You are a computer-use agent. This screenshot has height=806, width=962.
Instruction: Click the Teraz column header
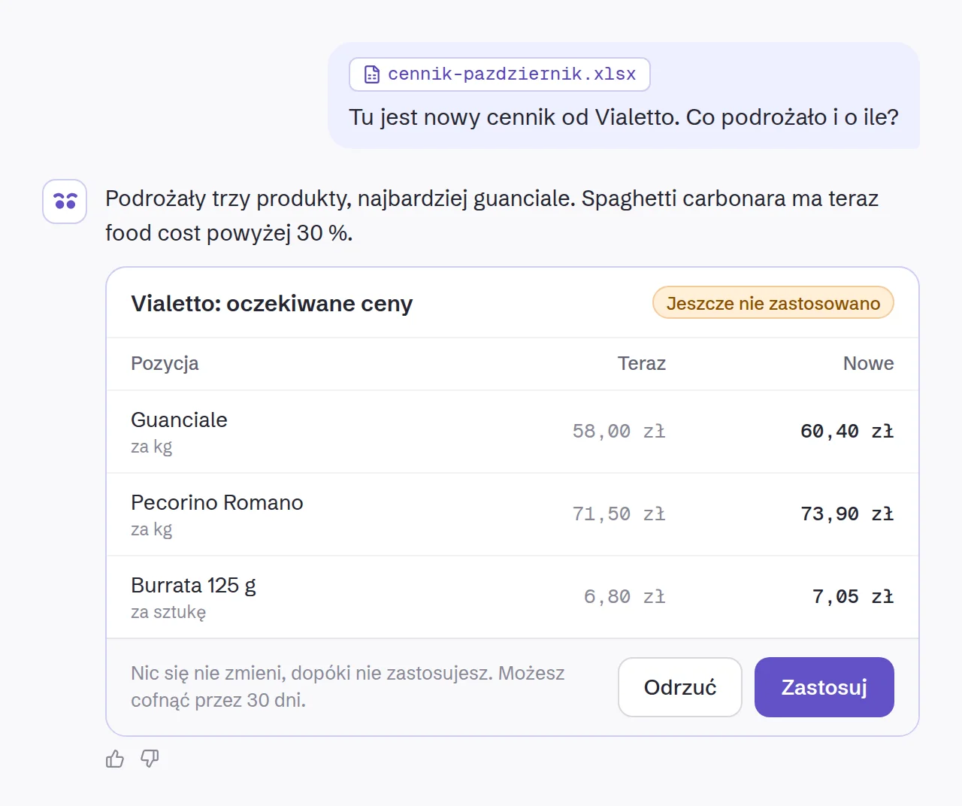pos(642,363)
